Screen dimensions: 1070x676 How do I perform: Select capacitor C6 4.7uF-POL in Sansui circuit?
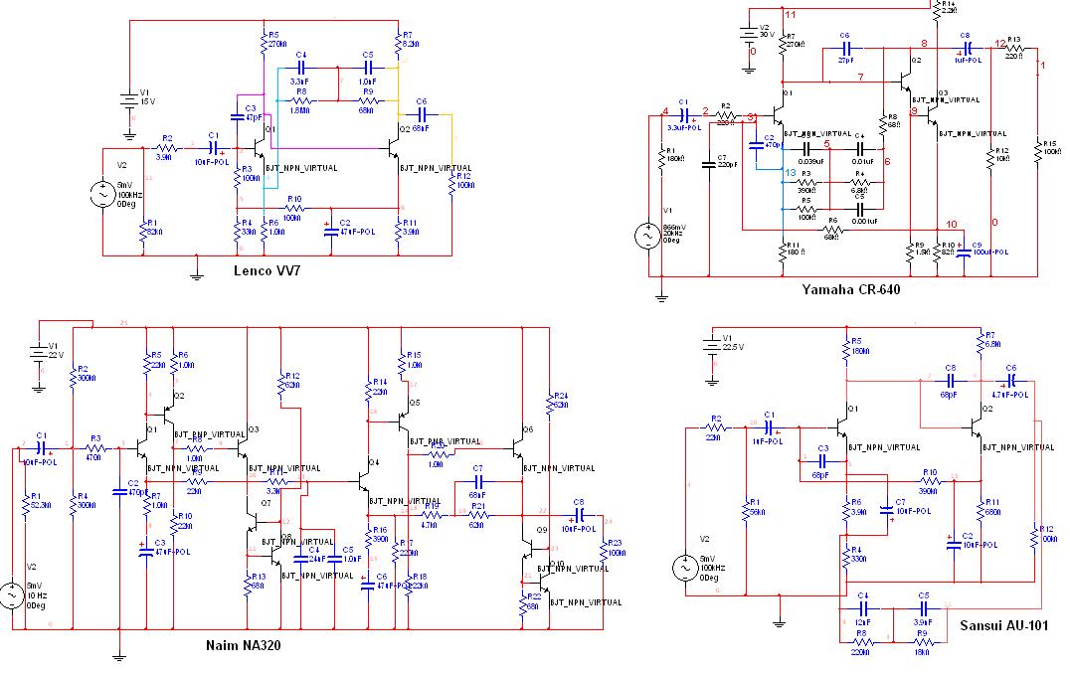(x=1012, y=381)
